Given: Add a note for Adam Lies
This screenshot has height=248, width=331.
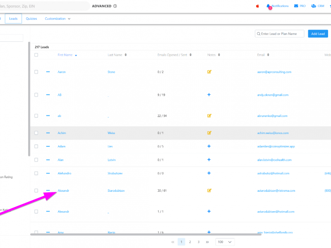Looking at the screenshot, I should (209, 146).
